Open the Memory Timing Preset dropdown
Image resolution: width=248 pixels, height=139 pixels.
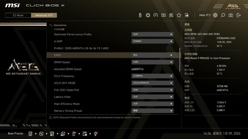click(152, 111)
